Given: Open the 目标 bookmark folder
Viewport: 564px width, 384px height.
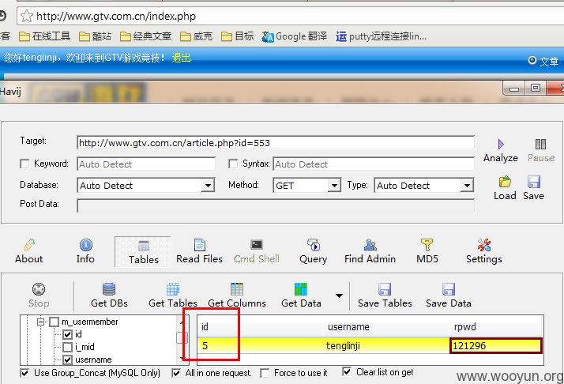Looking at the screenshot, I should click(x=238, y=36).
